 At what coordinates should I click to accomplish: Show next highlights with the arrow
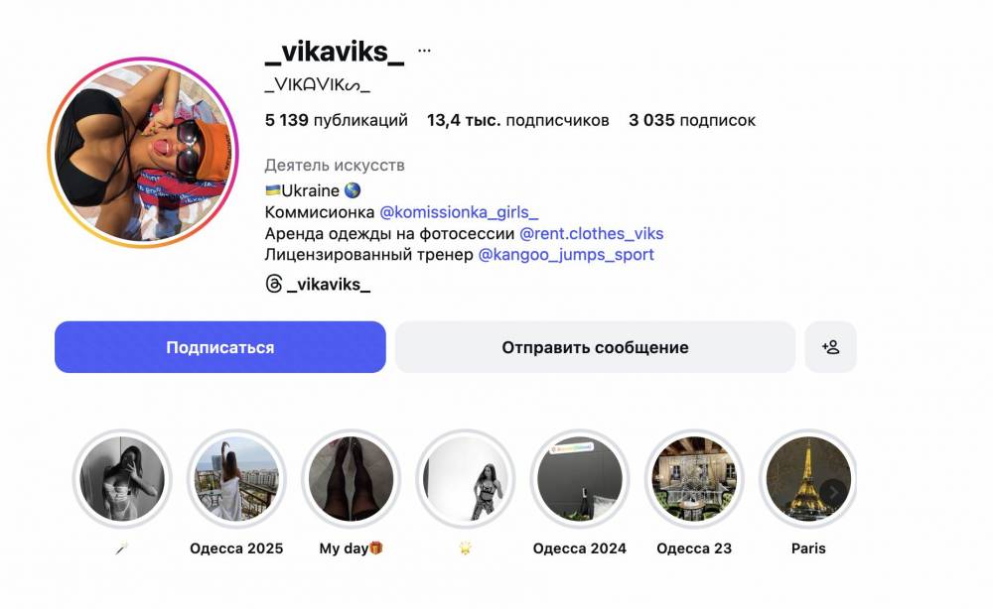click(x=833, y=491)
